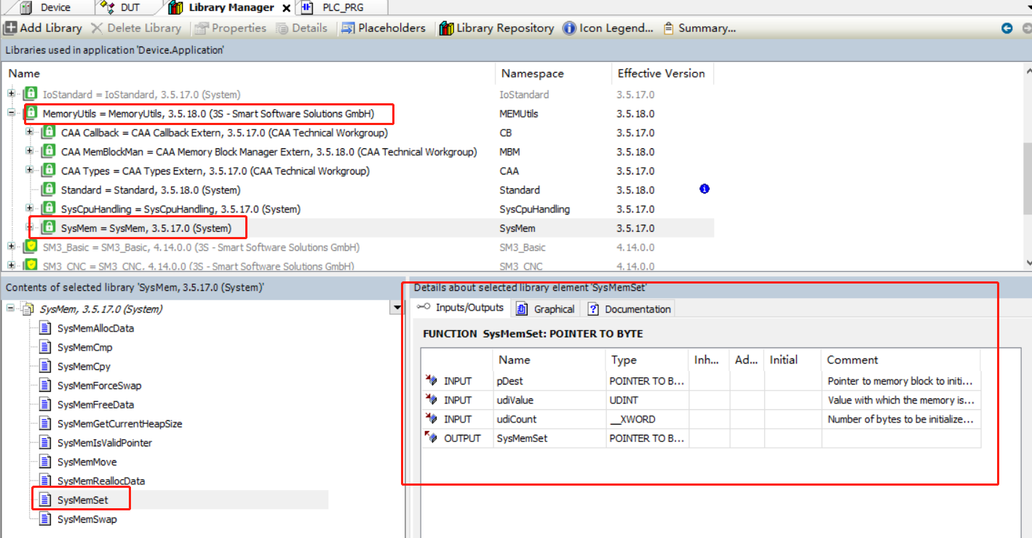The image size is (1032, 538).
Task: Open the Documentation tab
Action: [630, 309]
